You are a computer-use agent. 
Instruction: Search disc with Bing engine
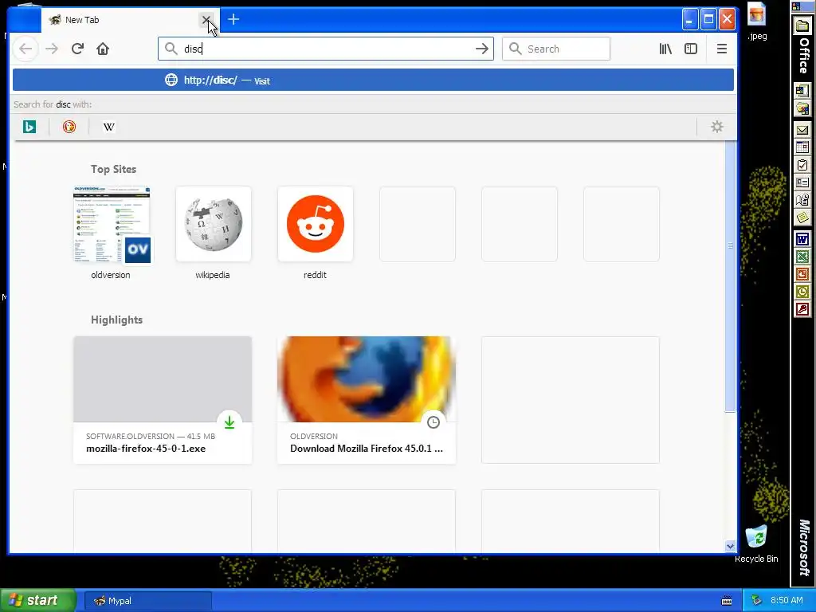pos(29,127)
